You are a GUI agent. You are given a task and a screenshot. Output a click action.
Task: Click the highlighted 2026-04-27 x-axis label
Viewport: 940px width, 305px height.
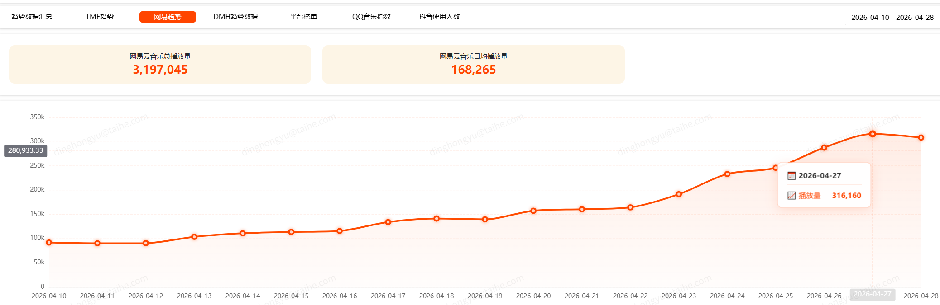873,294
